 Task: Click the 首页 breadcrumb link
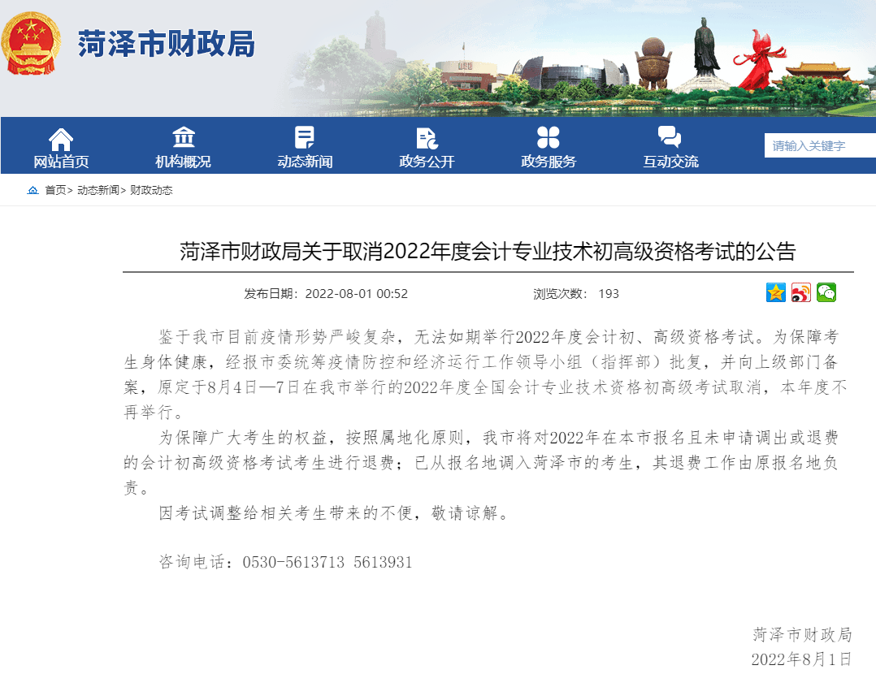click(55, 191)
